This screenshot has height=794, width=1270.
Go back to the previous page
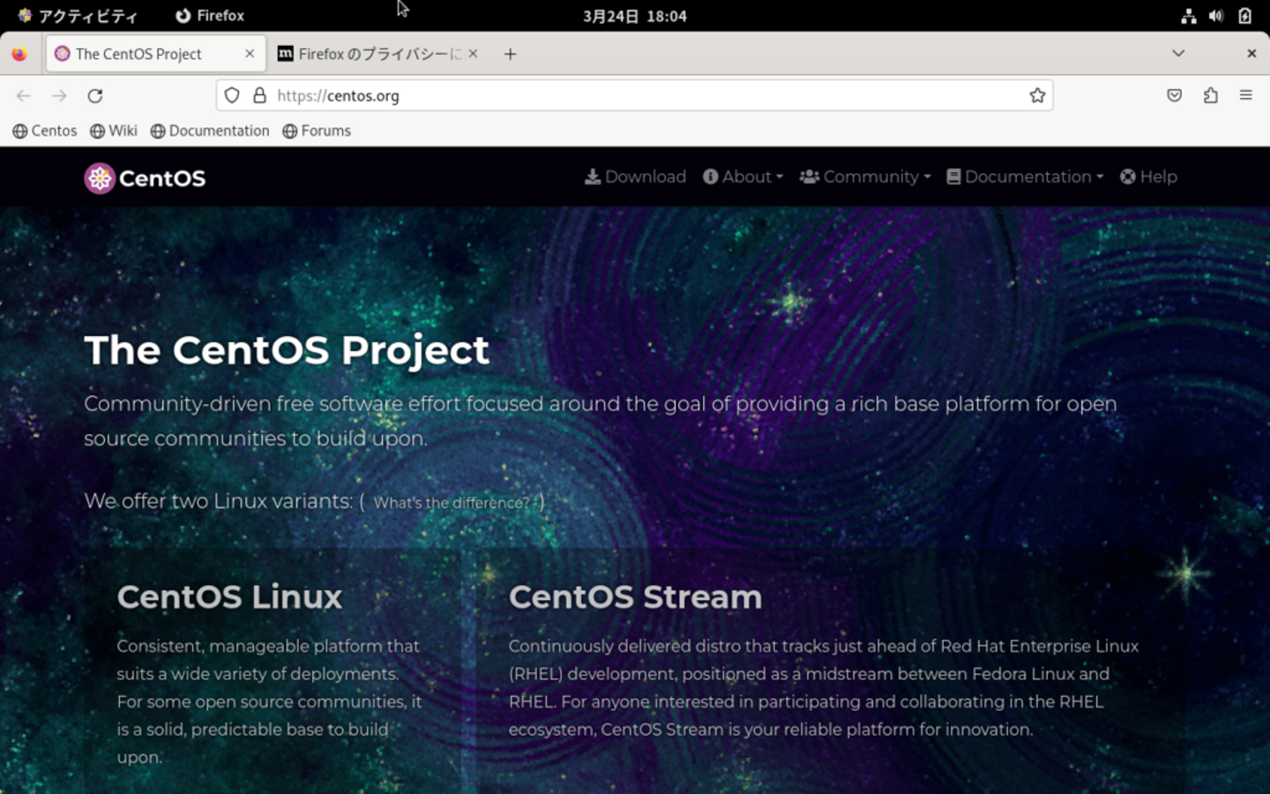24,95
